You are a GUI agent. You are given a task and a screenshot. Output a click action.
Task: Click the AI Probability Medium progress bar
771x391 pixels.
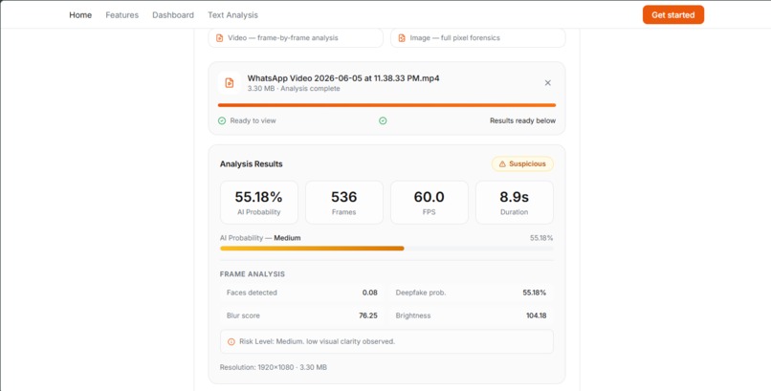coord(387,249)
